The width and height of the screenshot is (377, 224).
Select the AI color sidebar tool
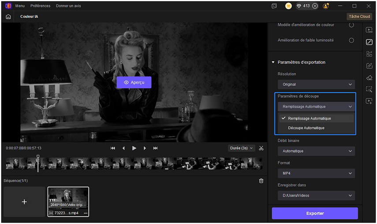(369, 42)
